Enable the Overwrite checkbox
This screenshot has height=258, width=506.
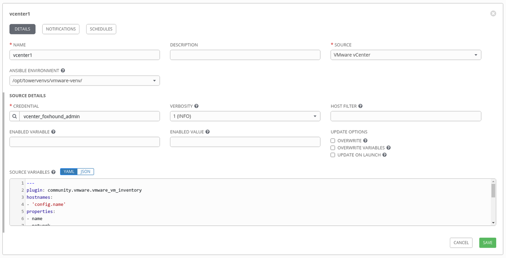(333, 140)
